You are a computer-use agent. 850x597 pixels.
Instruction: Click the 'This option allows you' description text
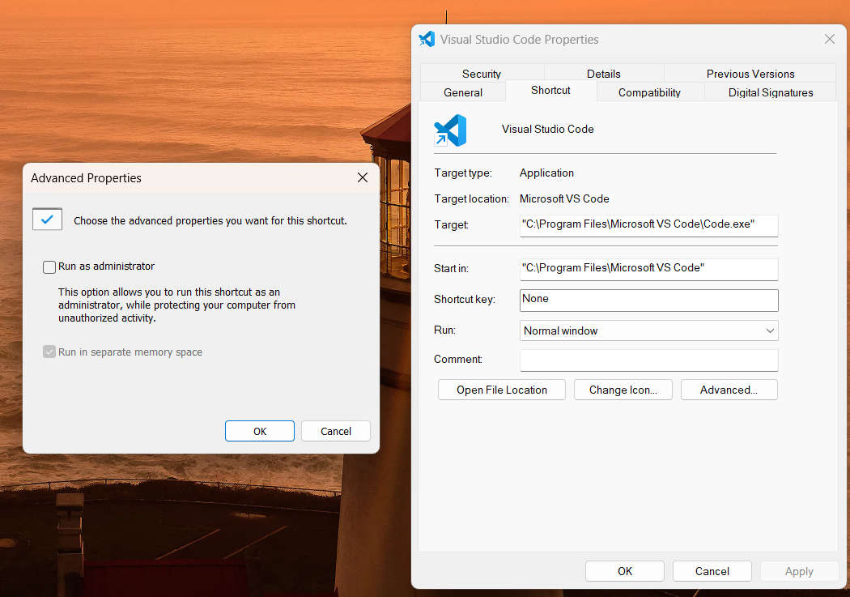pyautogui.click(x=176, y=305)
